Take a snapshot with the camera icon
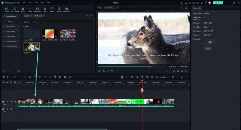This screenshot has height=130, width=241. (178, 71)
